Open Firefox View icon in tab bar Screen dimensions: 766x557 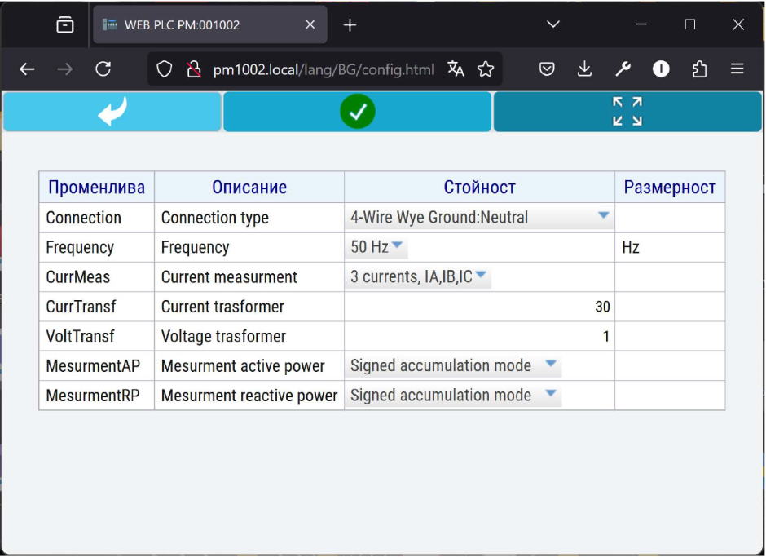(65, 25)
